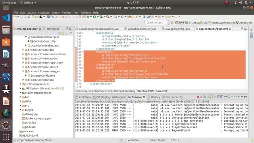
Task: Click the Quick Access search field
Action: pyautogui.click(x=155, y=23)
